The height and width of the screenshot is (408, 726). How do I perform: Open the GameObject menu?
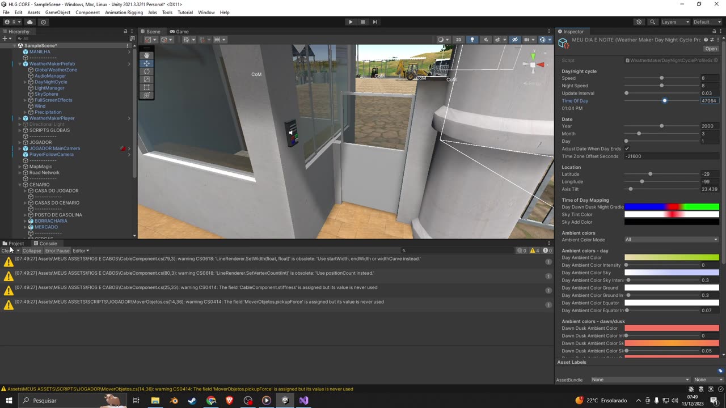[58, 12]
